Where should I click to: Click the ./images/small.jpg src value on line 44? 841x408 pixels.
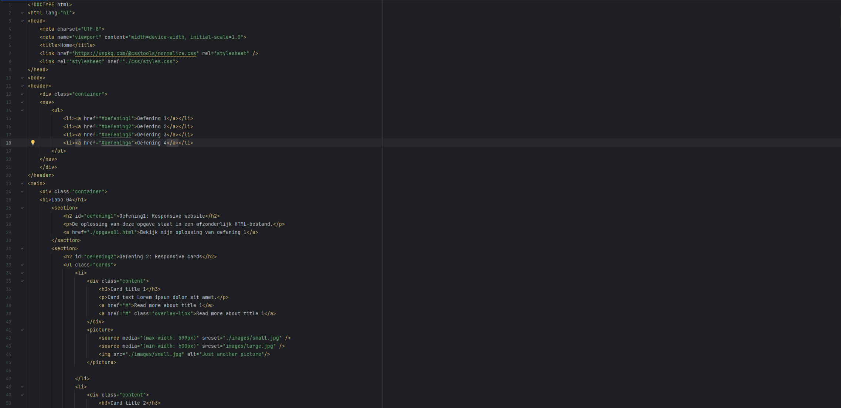(155, 354)
